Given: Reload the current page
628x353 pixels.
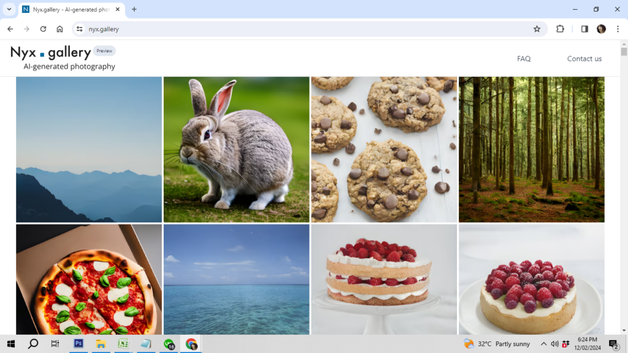Looking at the screenshot, I should coord(43,29).
